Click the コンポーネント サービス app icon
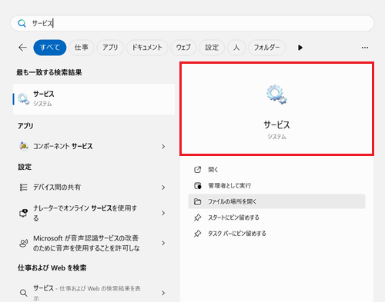 click(x=24, y=146)
